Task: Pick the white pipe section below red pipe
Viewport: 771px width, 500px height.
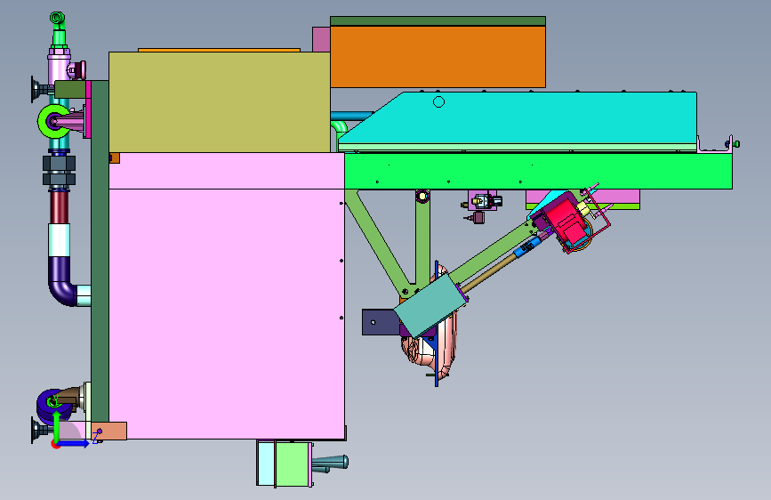Action: point(59,240)
